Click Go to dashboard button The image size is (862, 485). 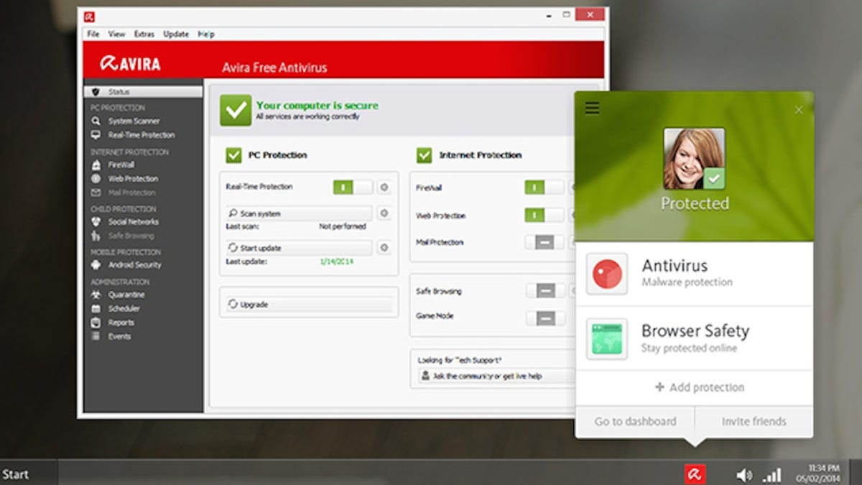(x=635, y=422)
